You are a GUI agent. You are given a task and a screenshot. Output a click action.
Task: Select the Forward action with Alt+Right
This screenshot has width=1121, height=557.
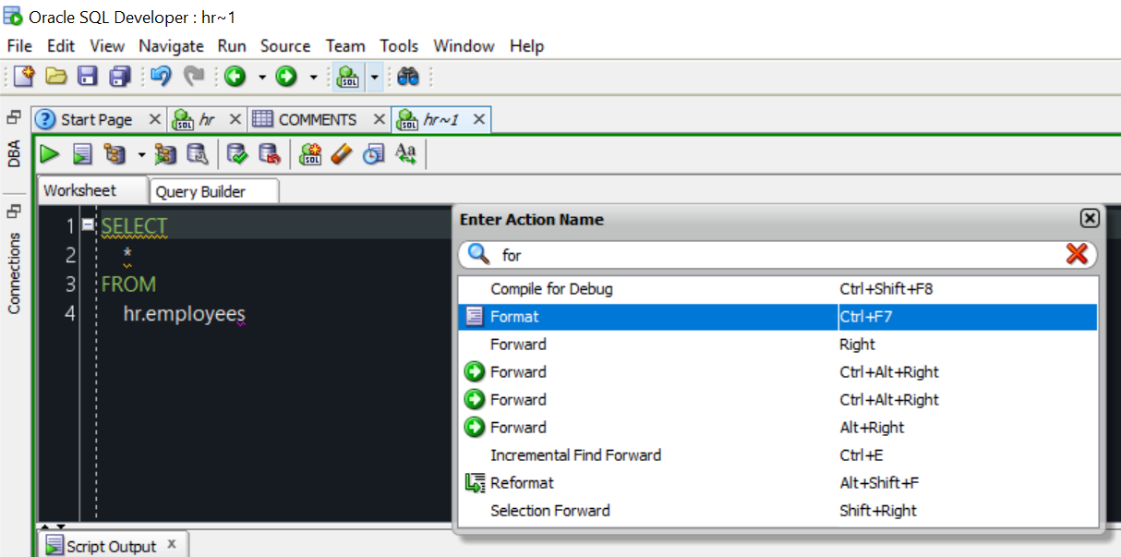pyautogui.click(x=778, y=428)
